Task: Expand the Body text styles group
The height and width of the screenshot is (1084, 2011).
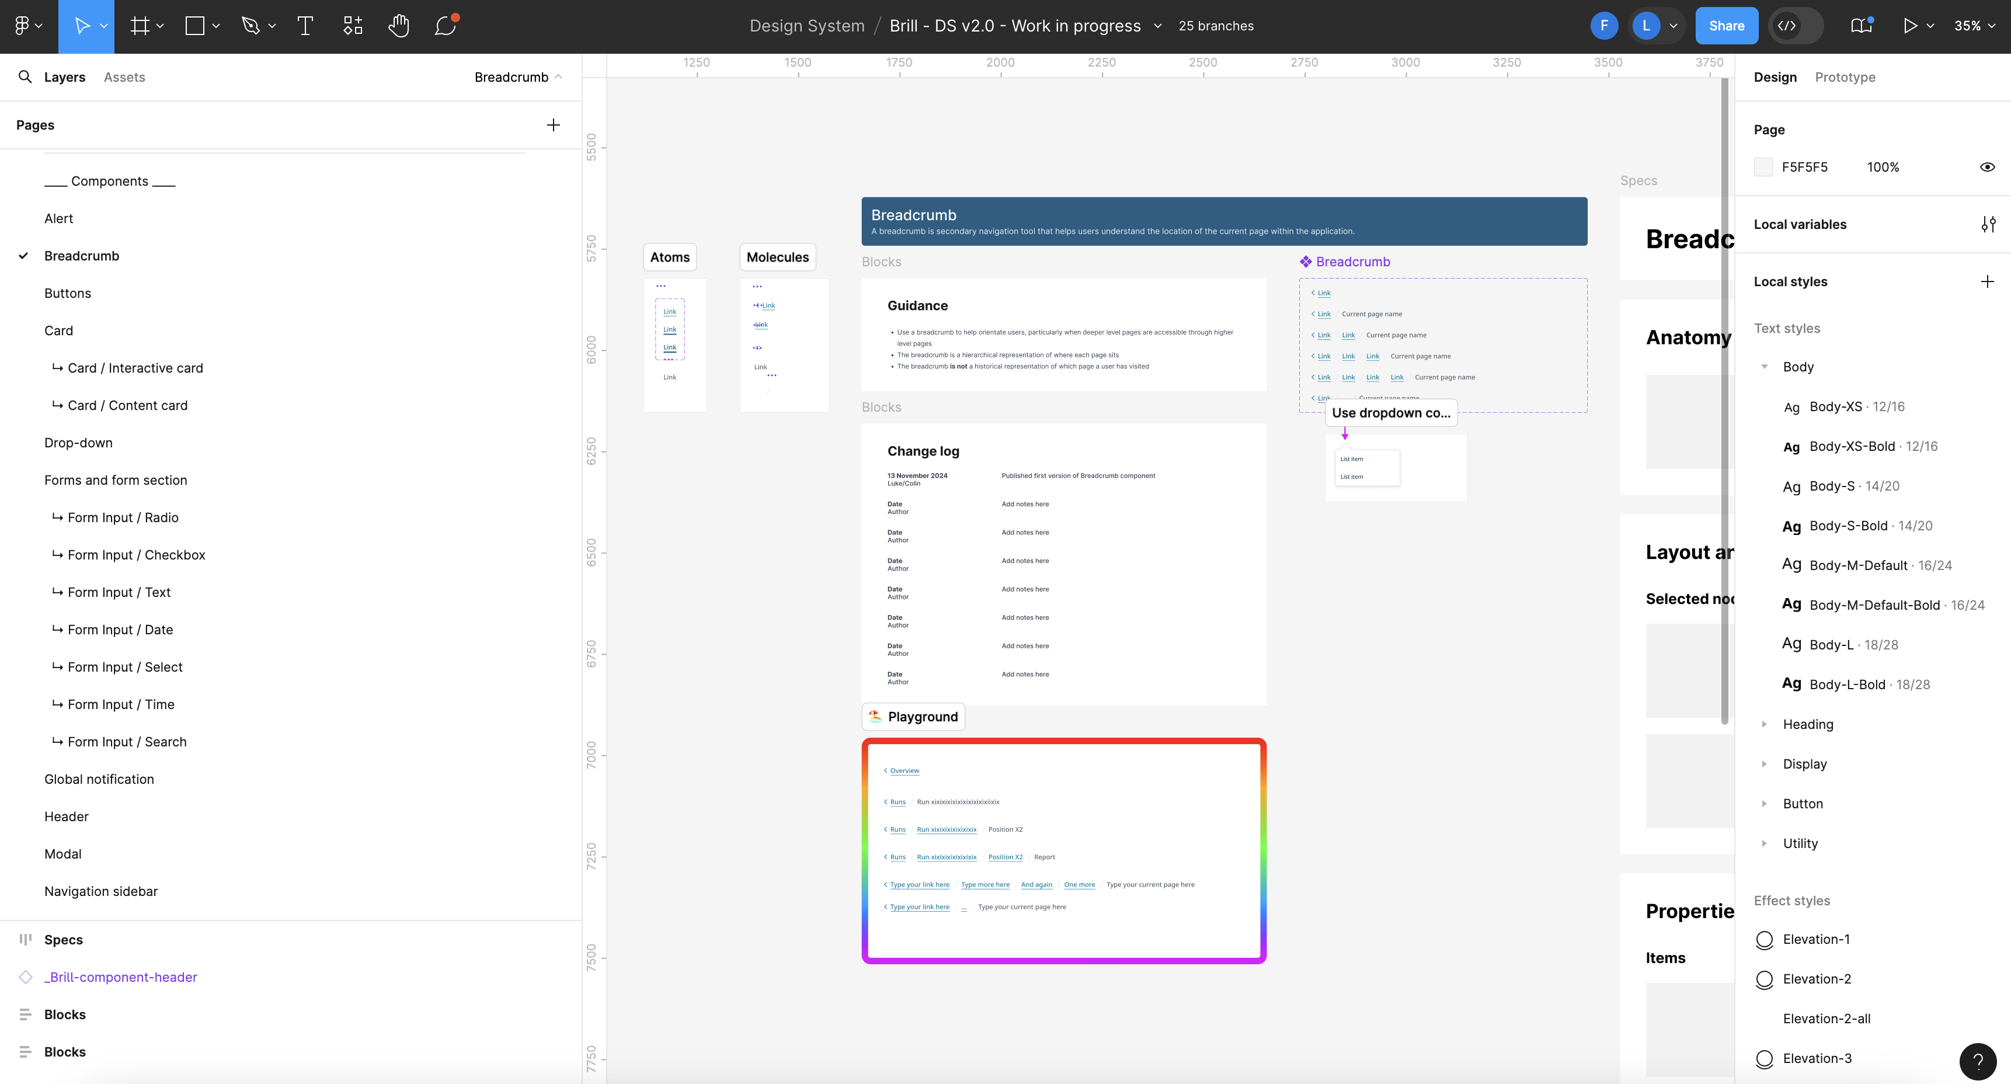Action: (1766, 366)
